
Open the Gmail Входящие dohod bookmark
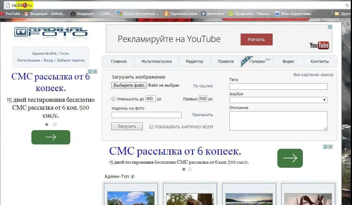coord(45,14)
